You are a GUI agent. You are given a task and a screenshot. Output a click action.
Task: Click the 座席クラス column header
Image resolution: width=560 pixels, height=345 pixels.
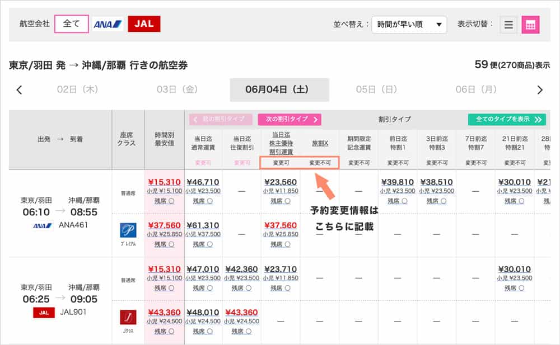[x=127, y=139]
